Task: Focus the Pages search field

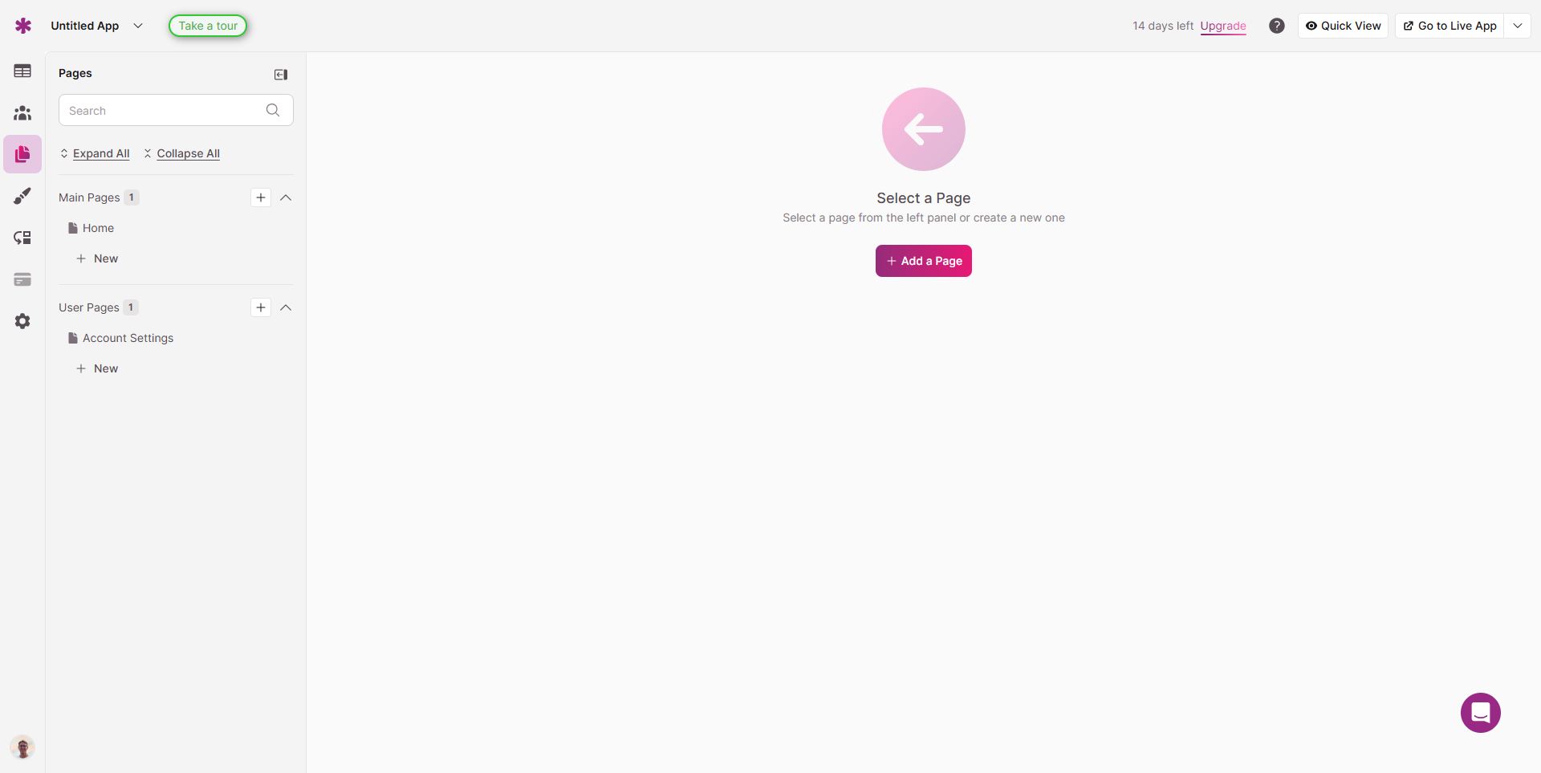Action: point(165,111)
